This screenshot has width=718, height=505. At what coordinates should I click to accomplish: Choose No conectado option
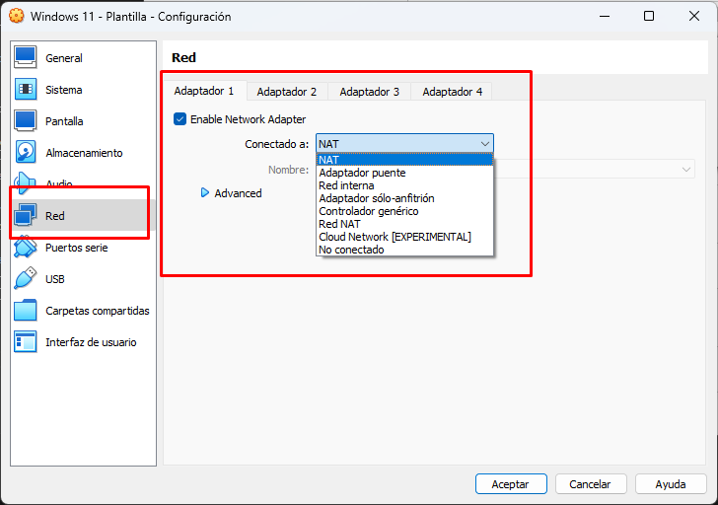(x=404, y=250)
